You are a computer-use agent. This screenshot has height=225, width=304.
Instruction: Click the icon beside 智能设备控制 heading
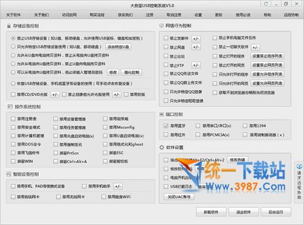pos(9,174)
